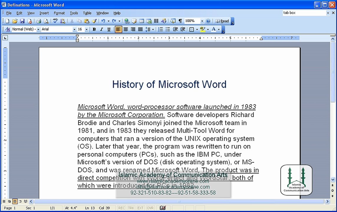This screenshot has height=212, width=337.
Task: Justify the paragraph text
Action: 140,29
